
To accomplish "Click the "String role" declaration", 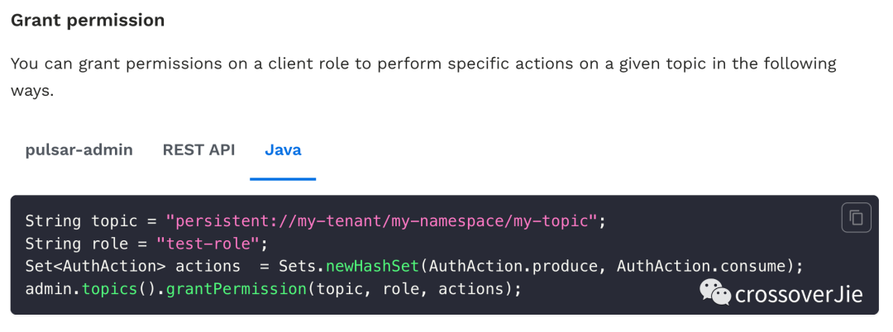I will [77, 244].
